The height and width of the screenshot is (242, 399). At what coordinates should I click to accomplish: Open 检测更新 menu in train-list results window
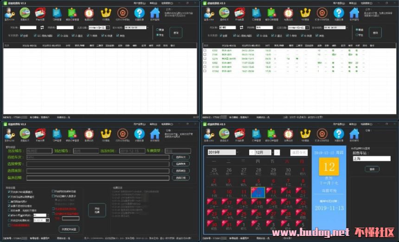click(367, 3)
